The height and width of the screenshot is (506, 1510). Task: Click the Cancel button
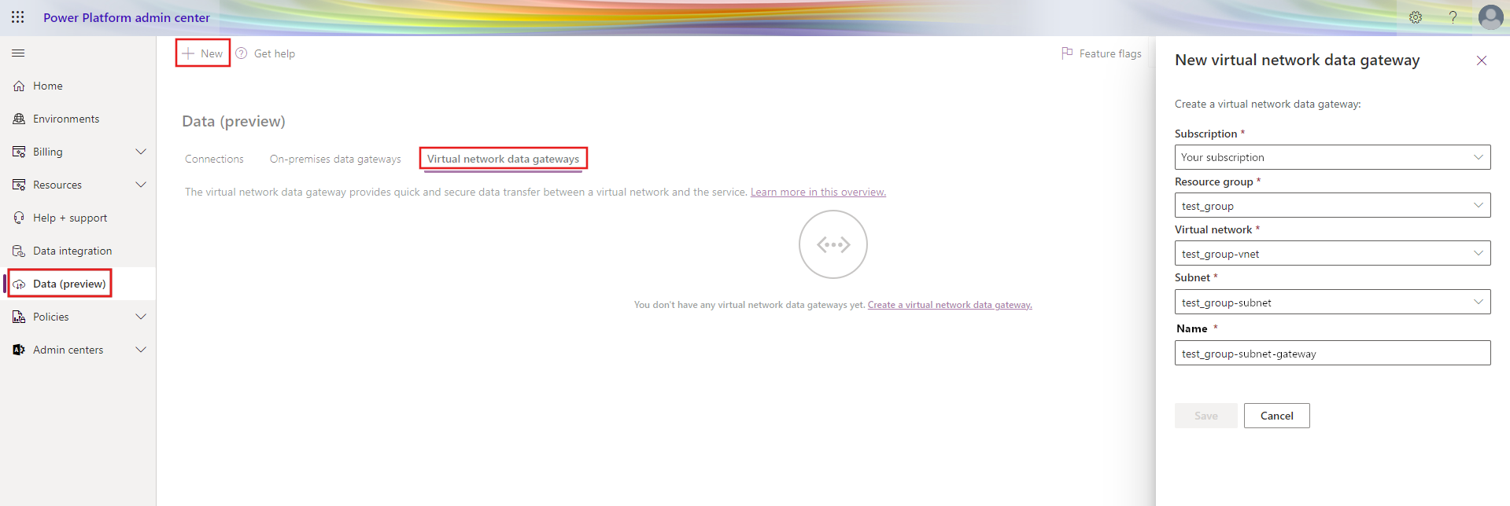point(1276,416)
